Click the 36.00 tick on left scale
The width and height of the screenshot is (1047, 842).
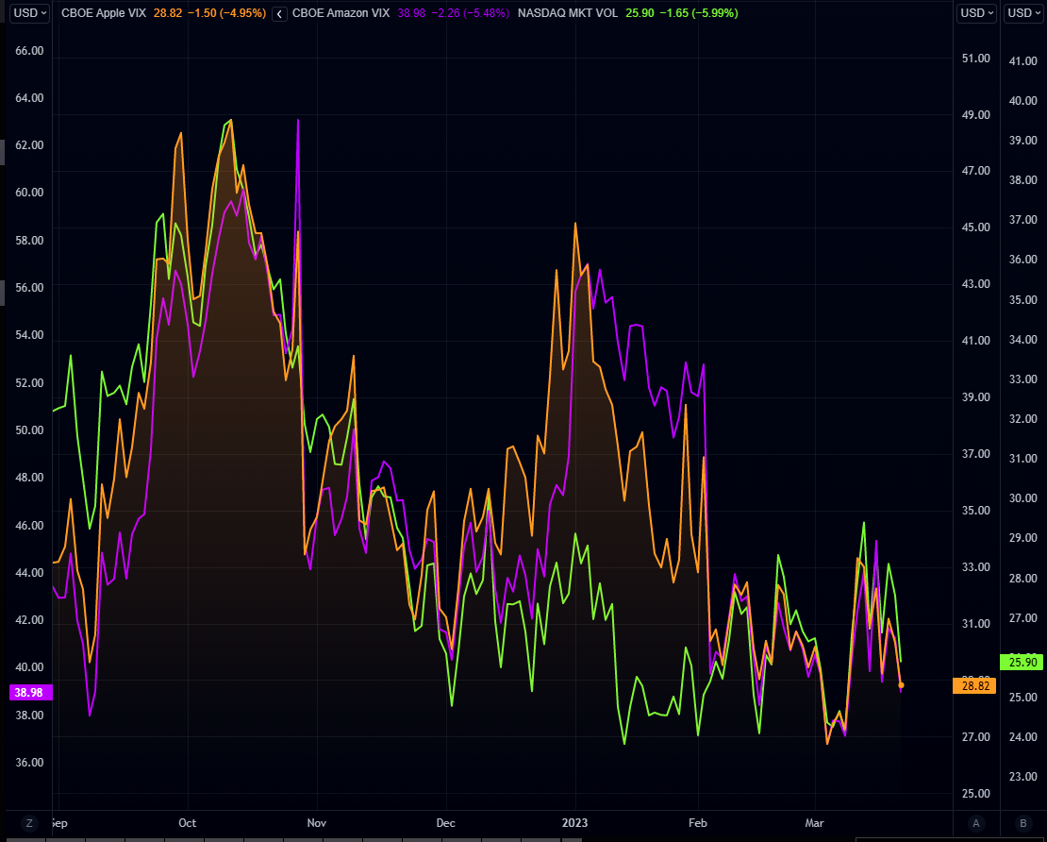pos(29,763)
